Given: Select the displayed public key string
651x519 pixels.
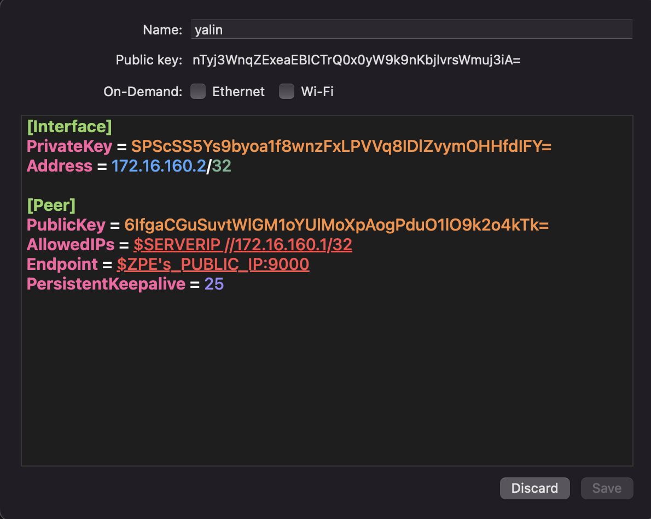Looking at the screenshot, I should point(356,60).
